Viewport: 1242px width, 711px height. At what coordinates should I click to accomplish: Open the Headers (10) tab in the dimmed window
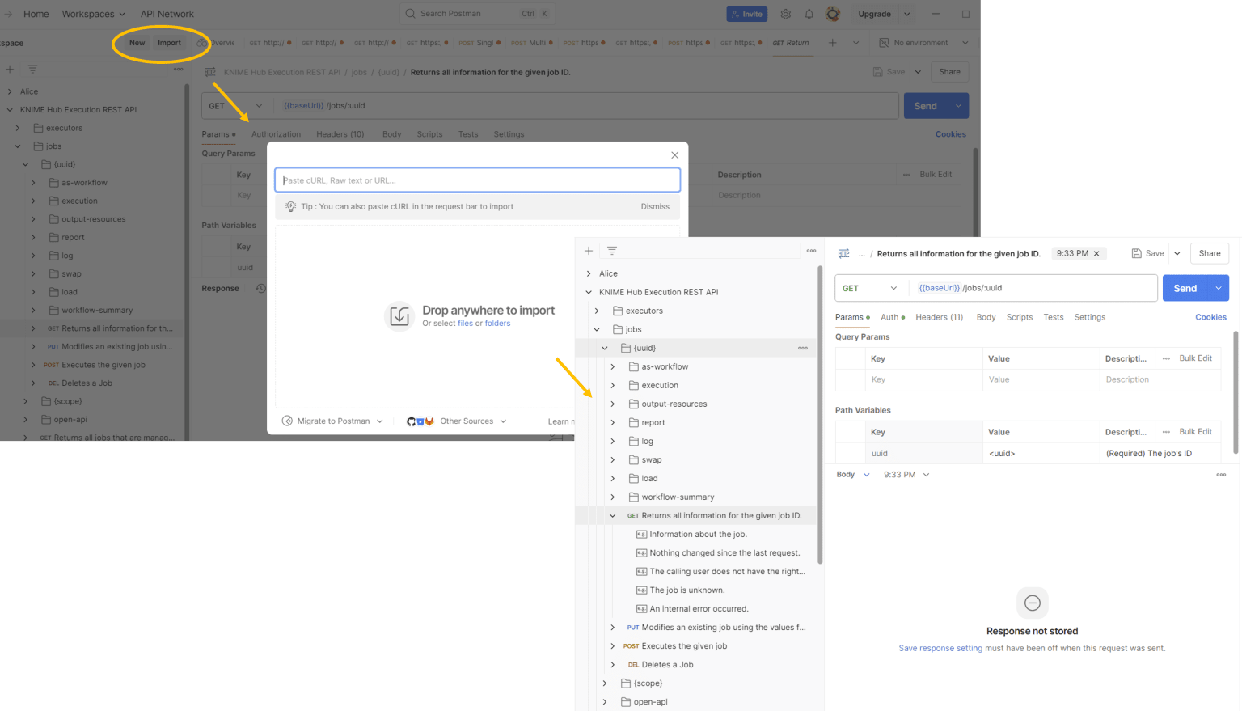pos(340,134)
